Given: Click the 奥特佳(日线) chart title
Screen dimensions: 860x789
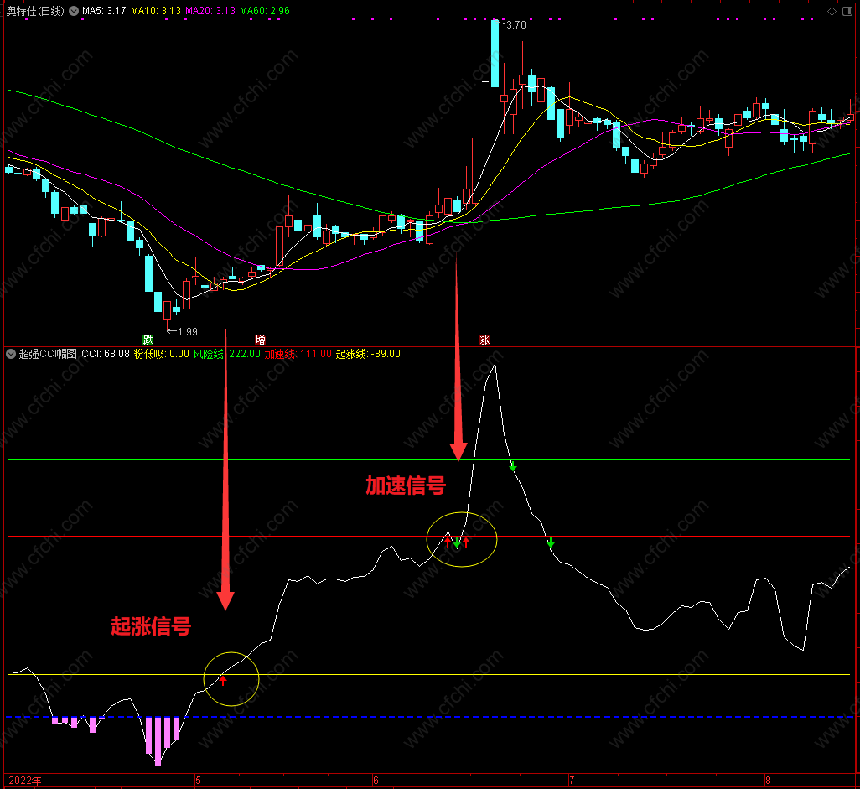Looking at the screenshot, I should (x=35, y=10).
